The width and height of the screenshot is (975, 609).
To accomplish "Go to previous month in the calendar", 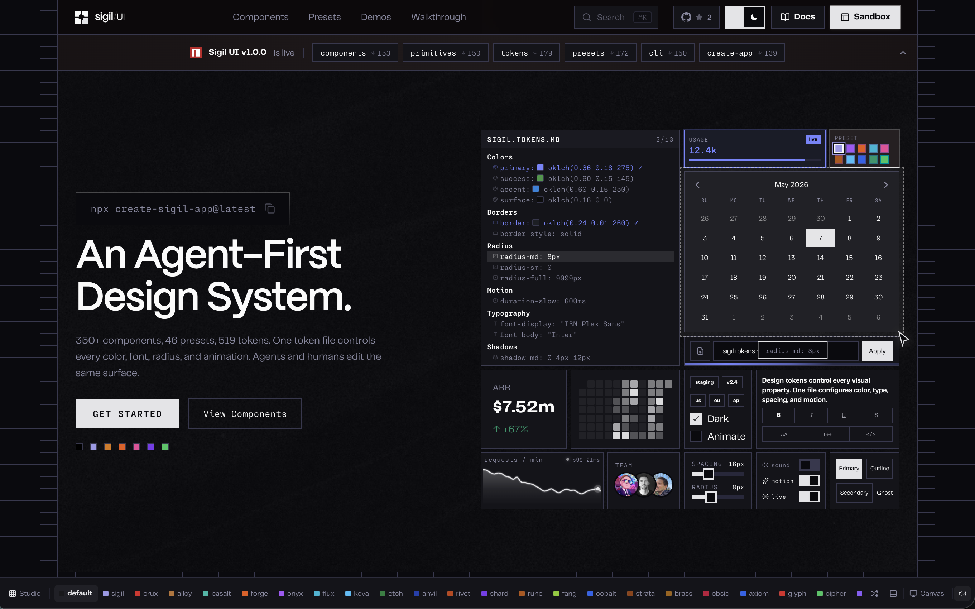I will coord(697,184).
